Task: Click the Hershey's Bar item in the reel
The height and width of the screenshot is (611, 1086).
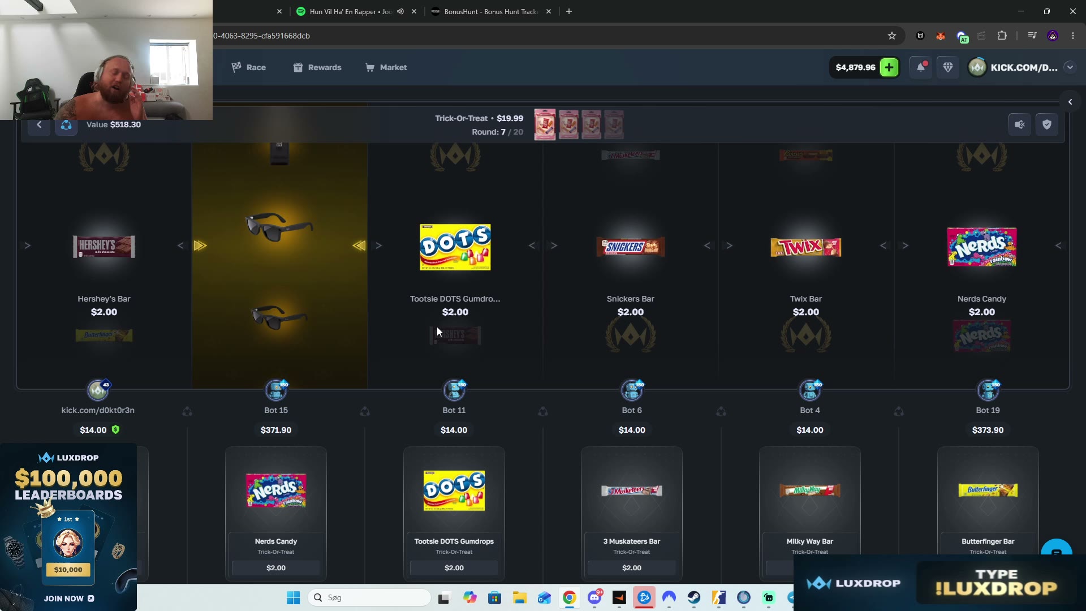Action: [x=104, y=247]
